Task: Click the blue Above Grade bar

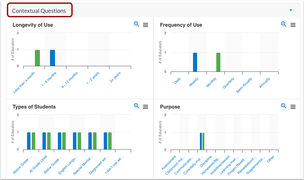Action: pyautogui.click(x=29, y=141)
